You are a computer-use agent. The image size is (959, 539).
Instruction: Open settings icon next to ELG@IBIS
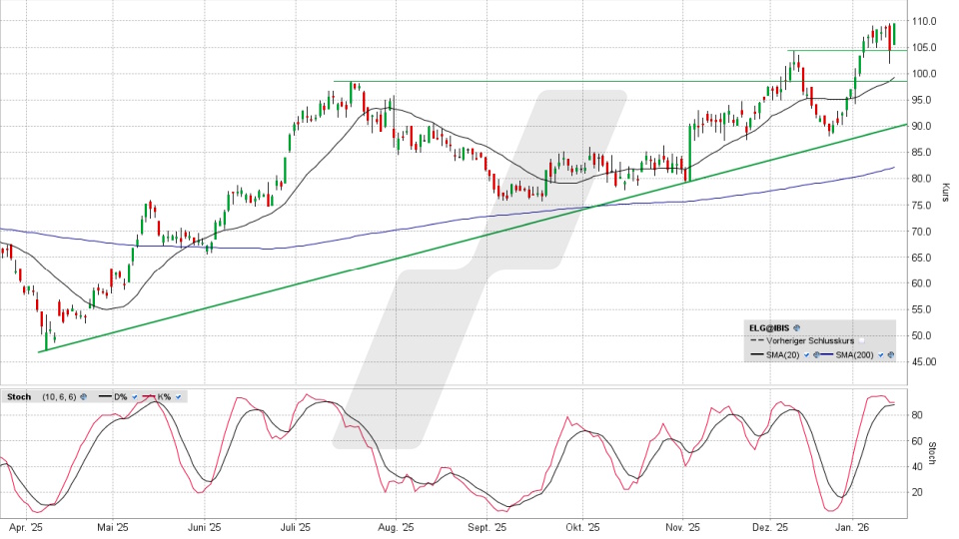point(797,327)
